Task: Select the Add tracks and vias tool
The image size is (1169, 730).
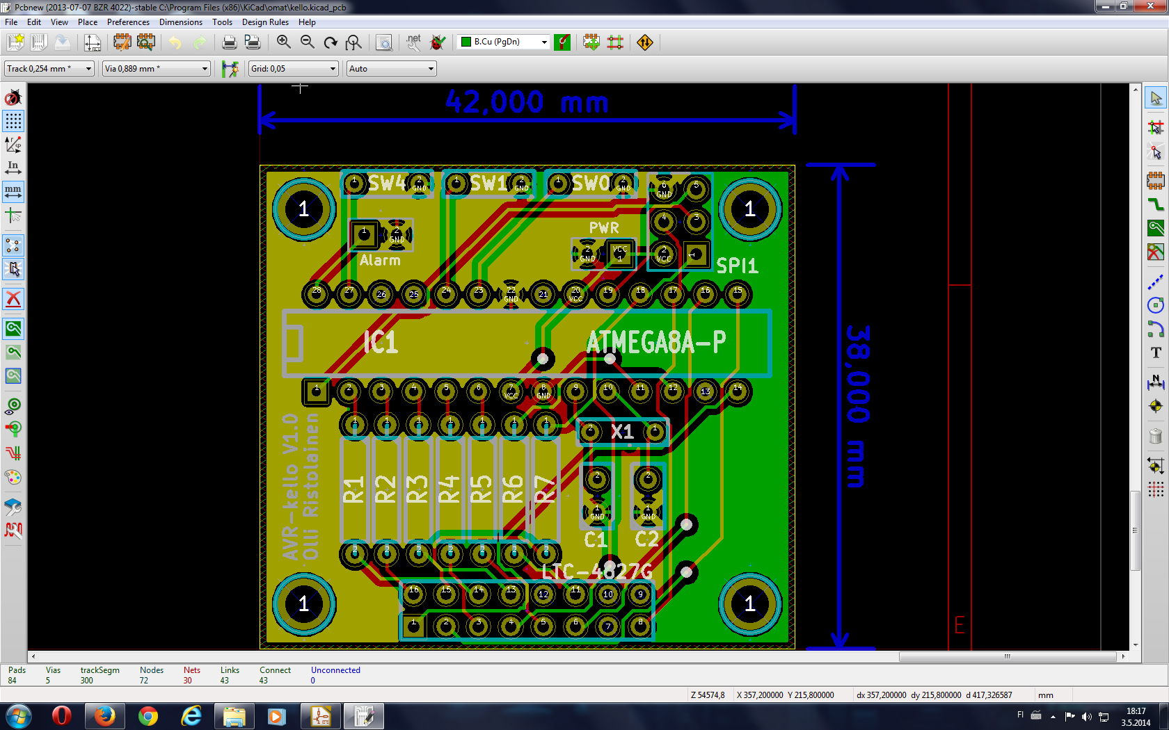Action: 1156,204
